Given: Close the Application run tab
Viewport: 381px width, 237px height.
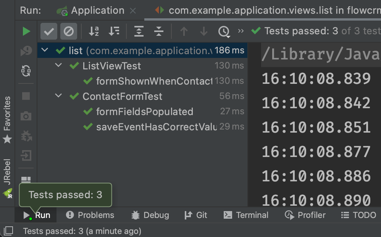Looking at the screenshot, I should tap(133, 11).
